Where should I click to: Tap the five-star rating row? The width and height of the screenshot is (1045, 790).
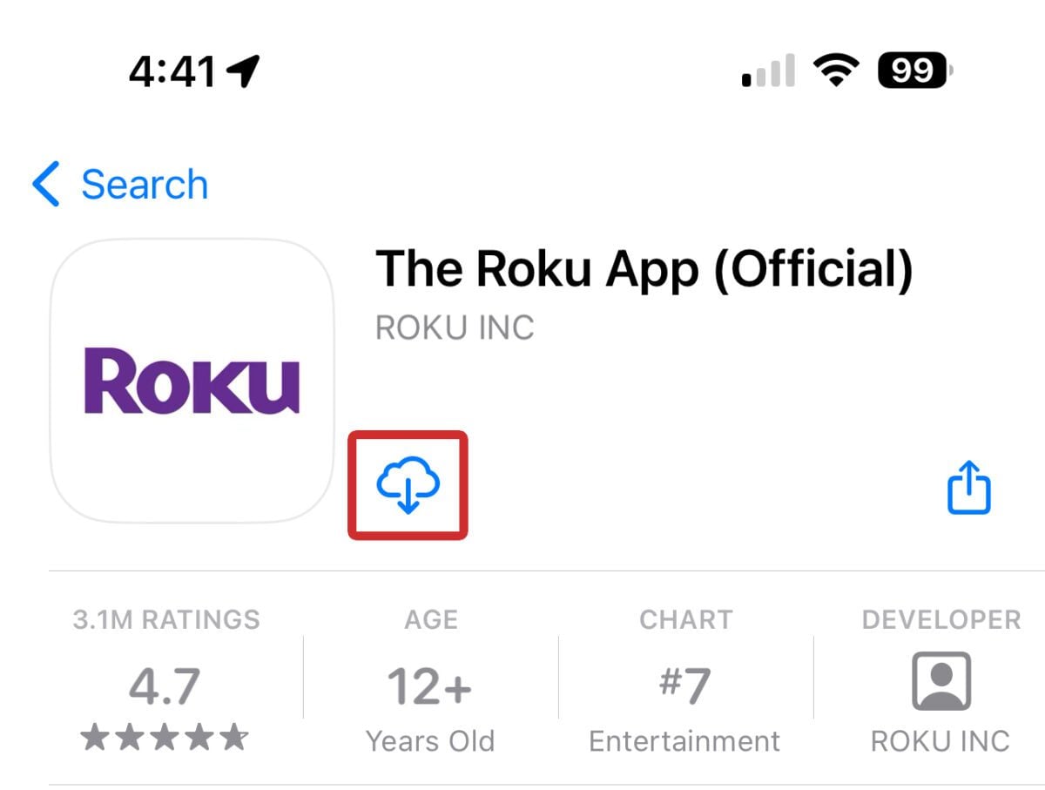point(165,739)
